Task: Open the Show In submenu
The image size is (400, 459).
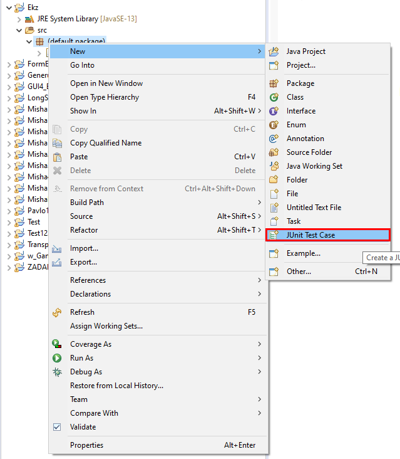Action: [158, 111]
